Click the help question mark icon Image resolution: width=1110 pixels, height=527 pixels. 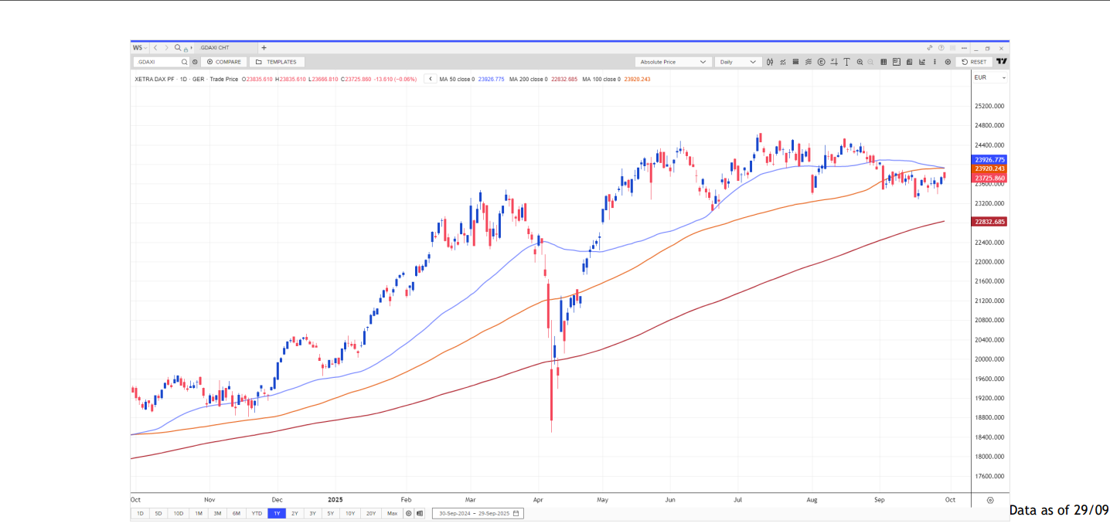coord(941,48)
